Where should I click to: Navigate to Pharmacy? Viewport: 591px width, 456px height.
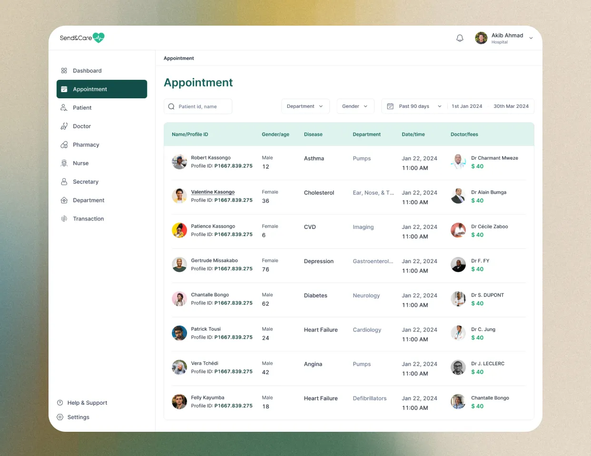(102, 145)
